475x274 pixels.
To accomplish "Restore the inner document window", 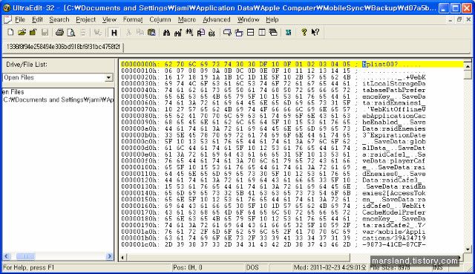I will [x=459, y=19].
